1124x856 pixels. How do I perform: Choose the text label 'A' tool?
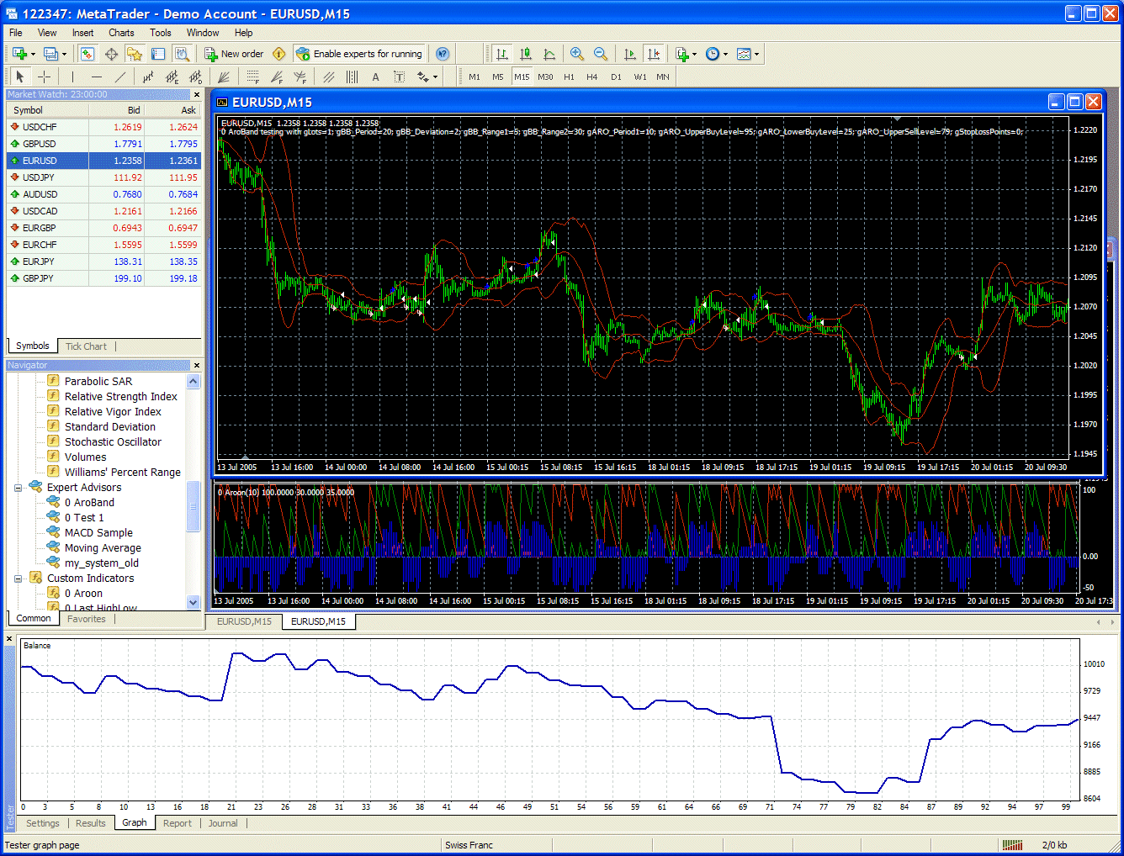375,77
